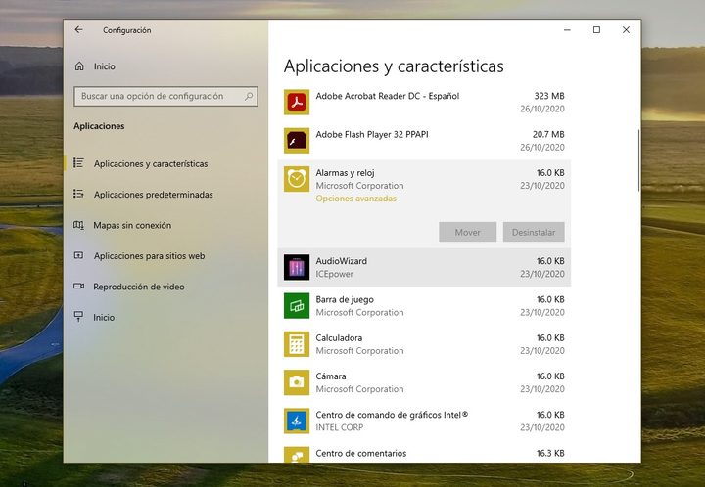Viewport: 705px width, 487px height.
Task: Select the Cámara entry
Action: tap(424, 382)
